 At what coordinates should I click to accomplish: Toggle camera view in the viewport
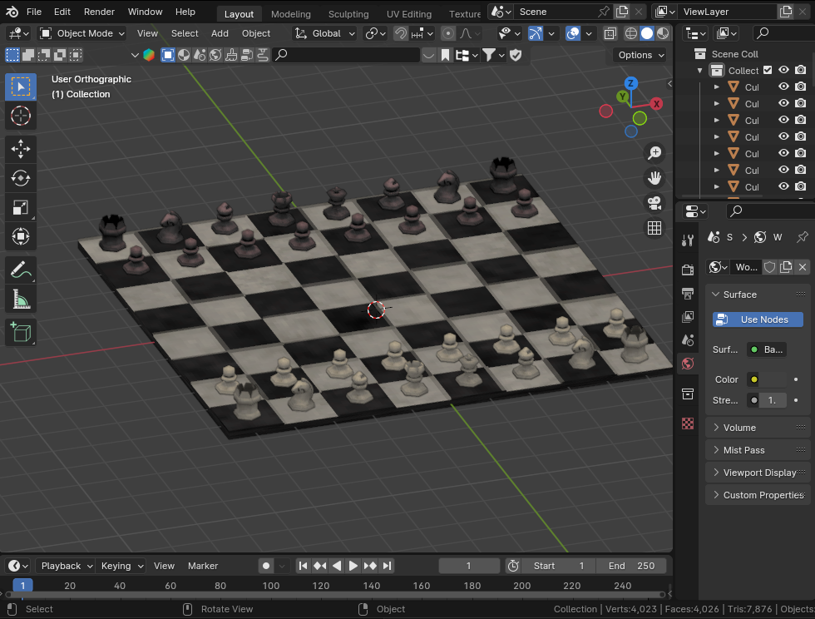[x=654, y=203]
